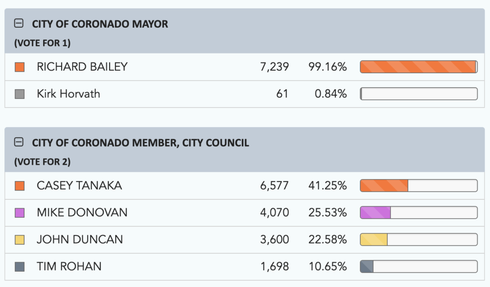Click Kirk Horvath's 0.84% progress bar

coord(418,94)
